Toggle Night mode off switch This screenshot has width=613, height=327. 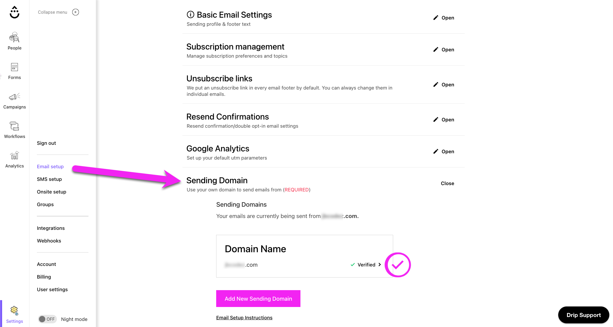[x=47, y=319]
